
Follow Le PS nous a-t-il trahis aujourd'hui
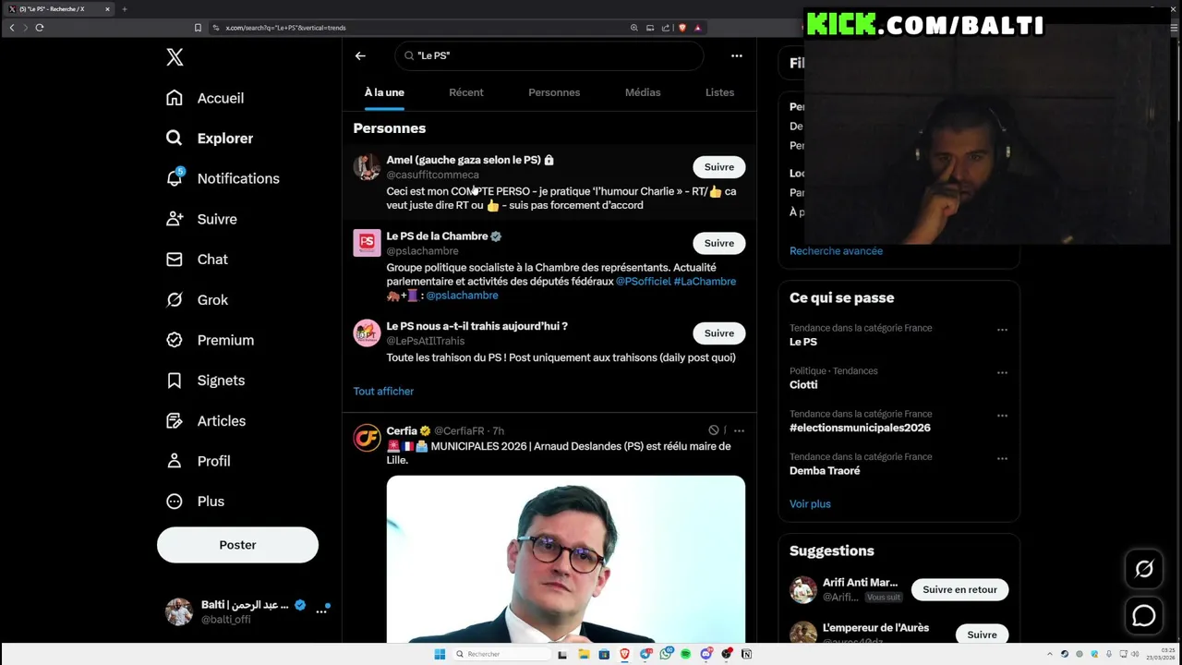pos(719,333)
